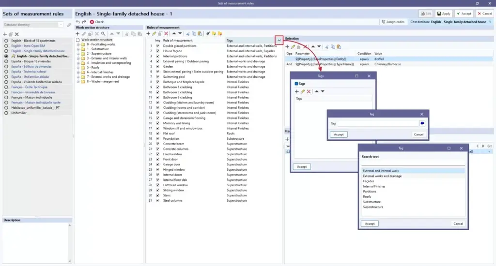Search the work section structure

[103, 34]
